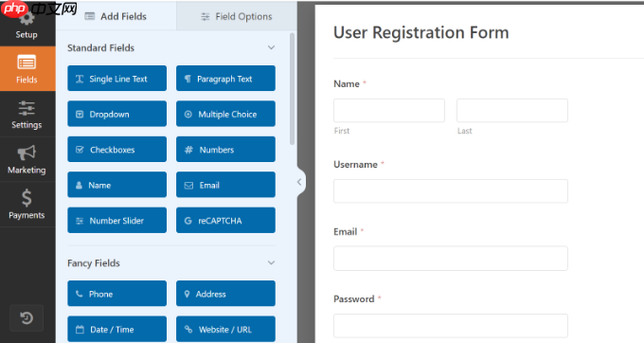Add a Numbers field
644x343 pixels.
click(225, 150)
